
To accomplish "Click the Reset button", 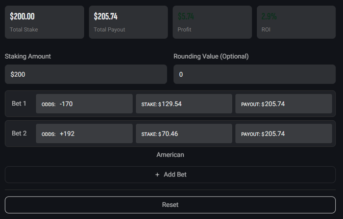I will [170, 205].
